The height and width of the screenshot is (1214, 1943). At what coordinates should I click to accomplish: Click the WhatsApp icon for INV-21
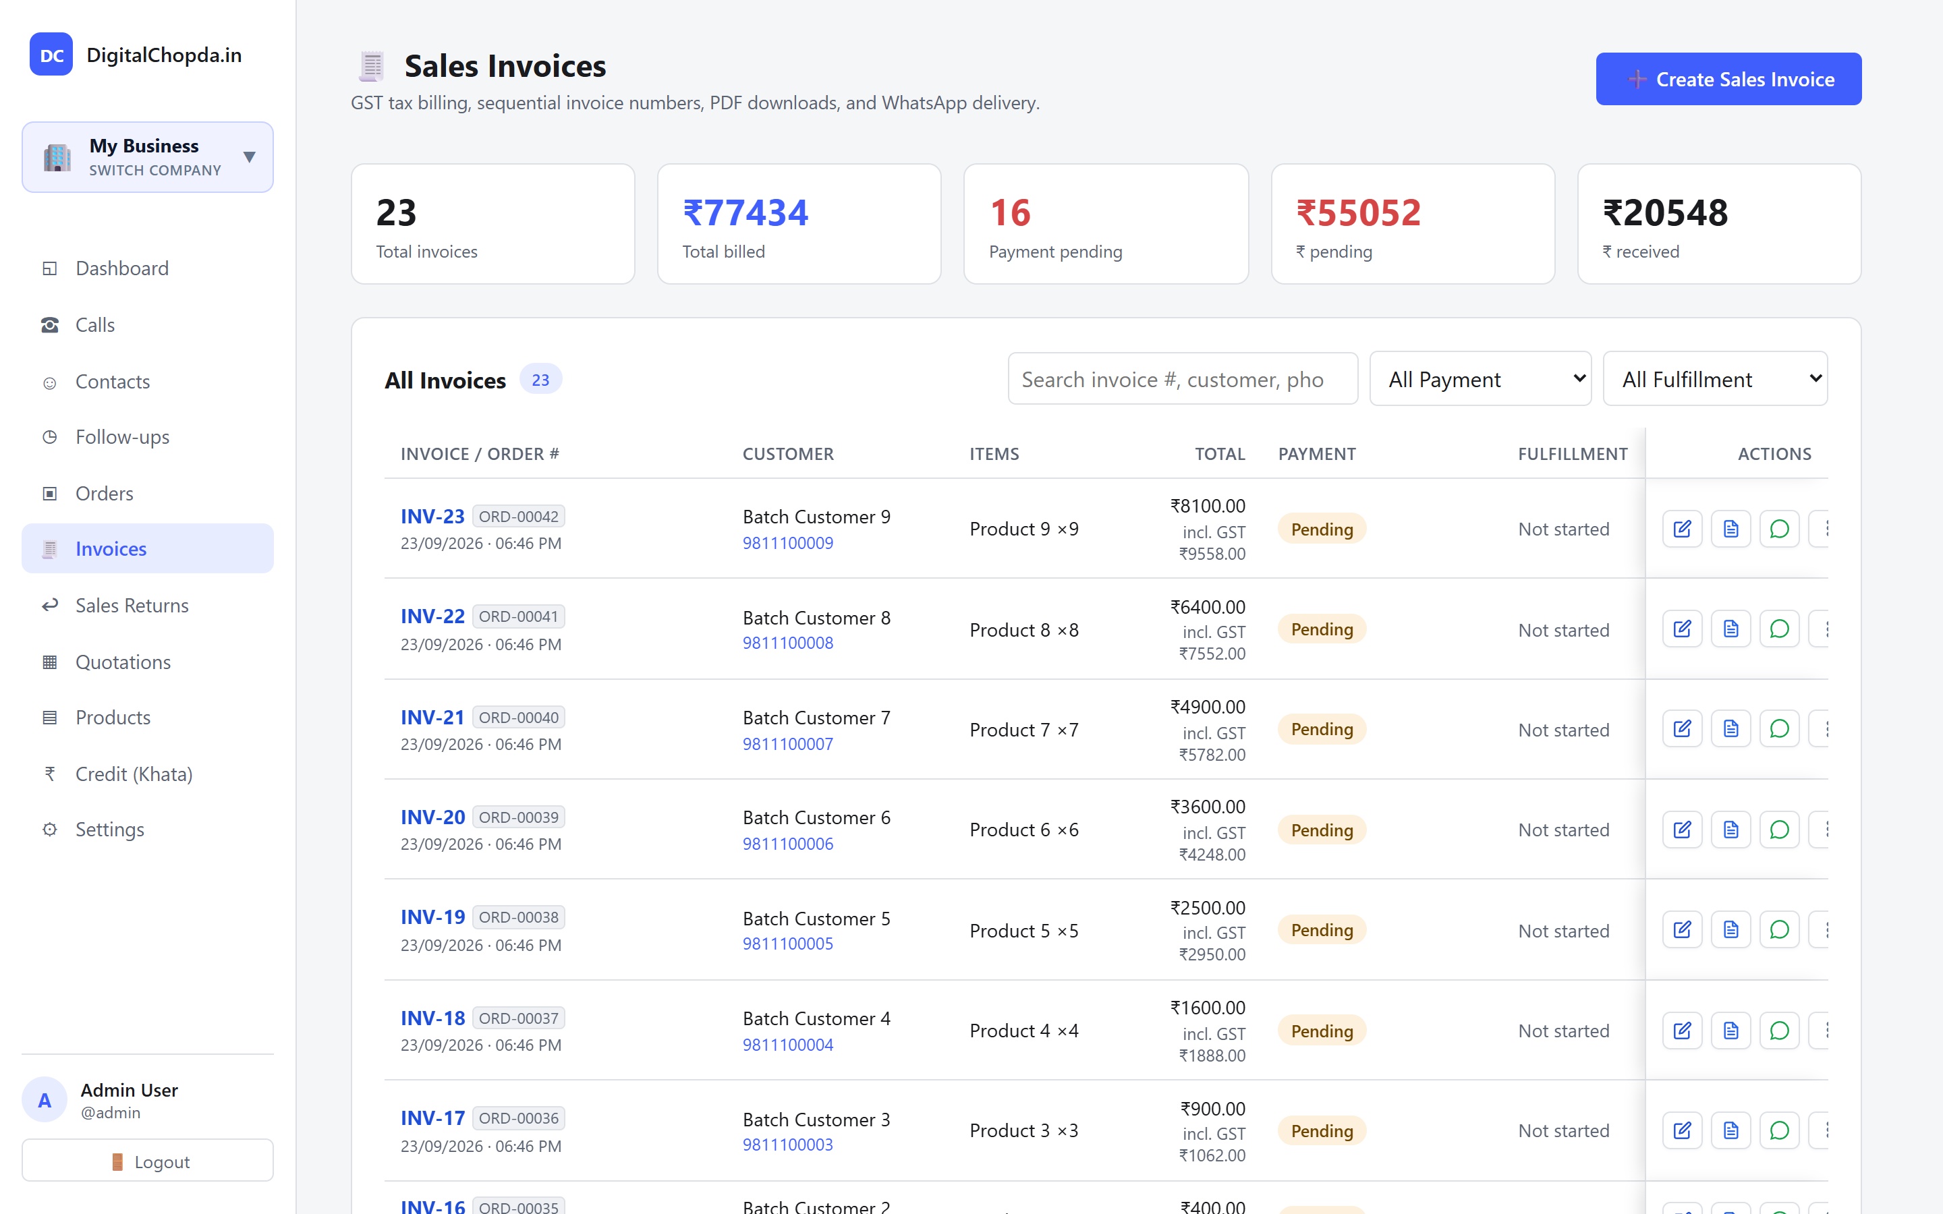(1779, 729)
